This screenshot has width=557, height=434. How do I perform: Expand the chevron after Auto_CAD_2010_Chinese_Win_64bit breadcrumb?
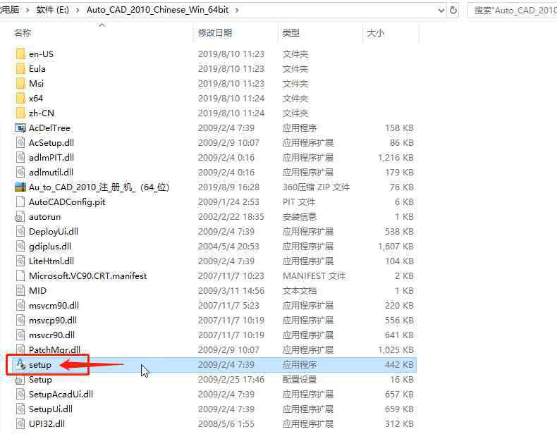pyautogui.click(x=237, y=10)
